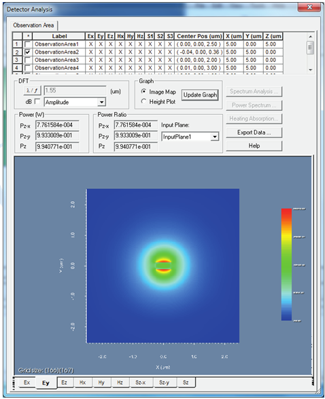The height and width of the screenshot is (399, 325).
Task: Open the Amplitude dropdown
Action: point(75,102)
